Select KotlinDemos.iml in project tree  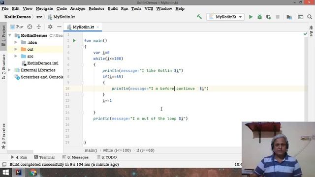[x=40, y=63]
